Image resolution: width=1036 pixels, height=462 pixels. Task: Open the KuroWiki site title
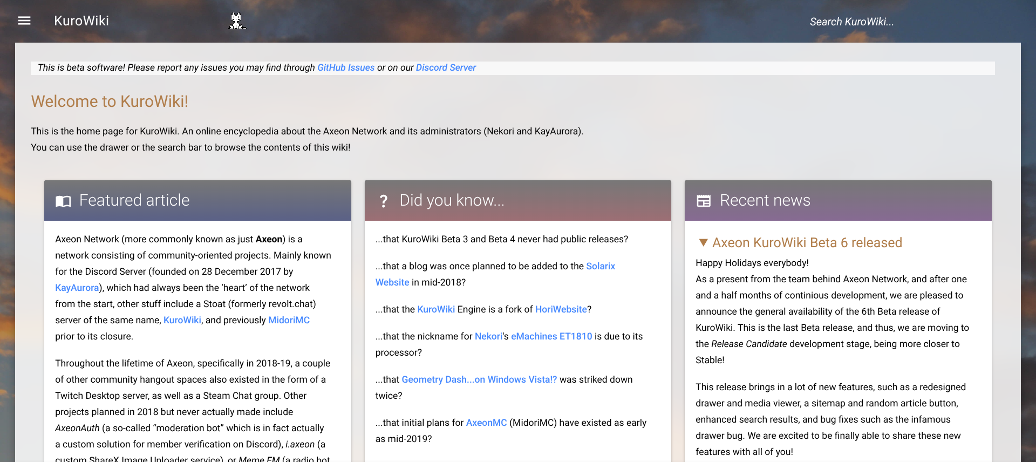[x=81, y=21]
